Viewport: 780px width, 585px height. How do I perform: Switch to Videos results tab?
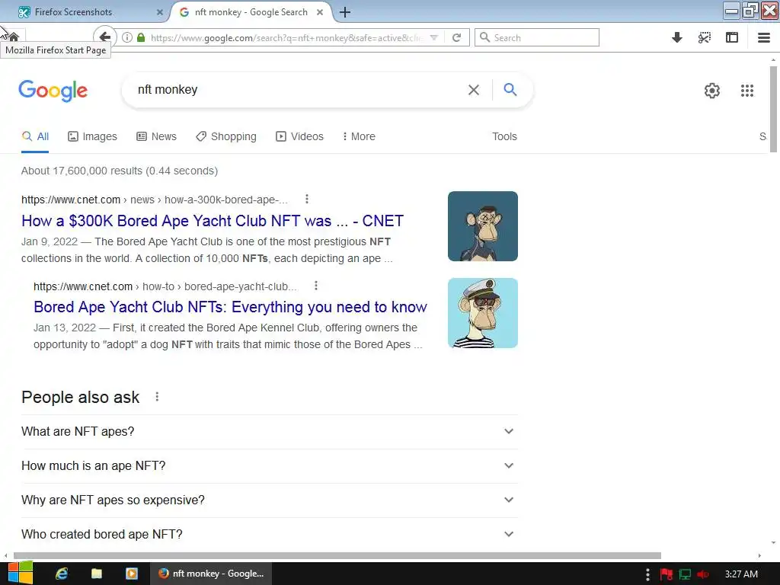coord(299,136)
